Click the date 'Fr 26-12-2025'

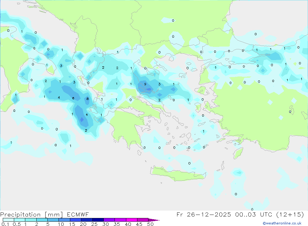point(204,214)
